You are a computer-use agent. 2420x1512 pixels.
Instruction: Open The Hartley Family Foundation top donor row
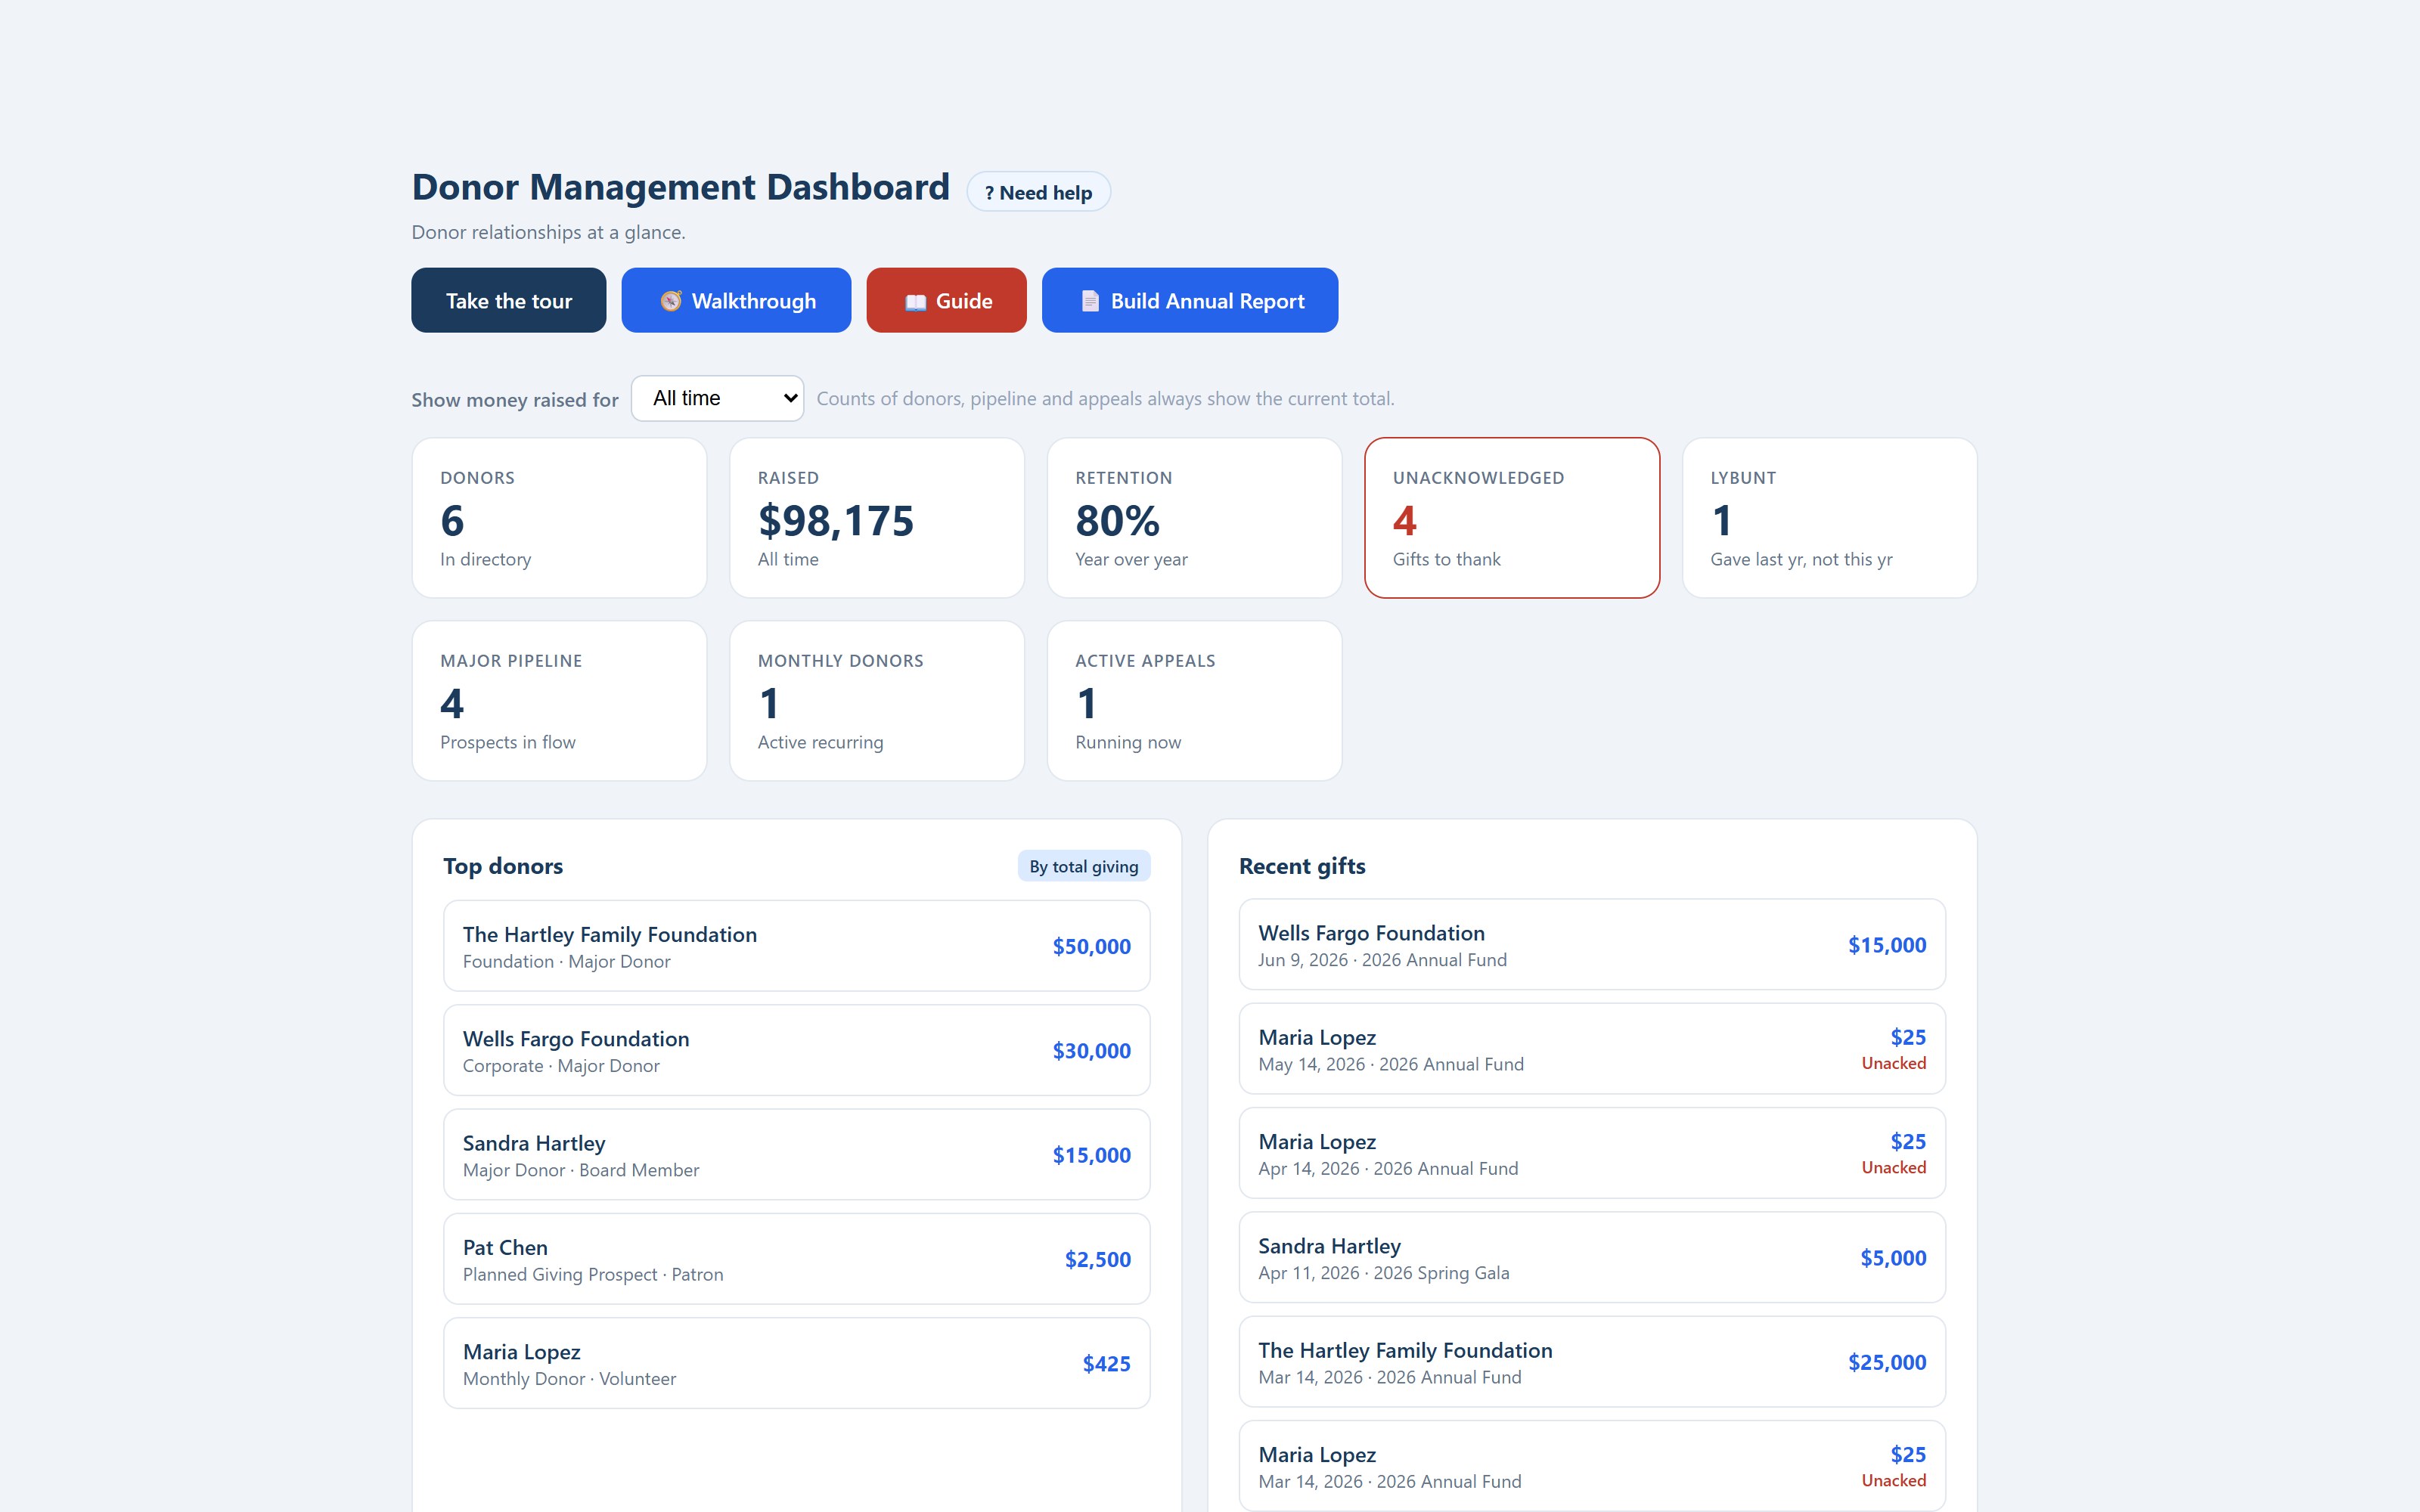[x=796, y=946]
